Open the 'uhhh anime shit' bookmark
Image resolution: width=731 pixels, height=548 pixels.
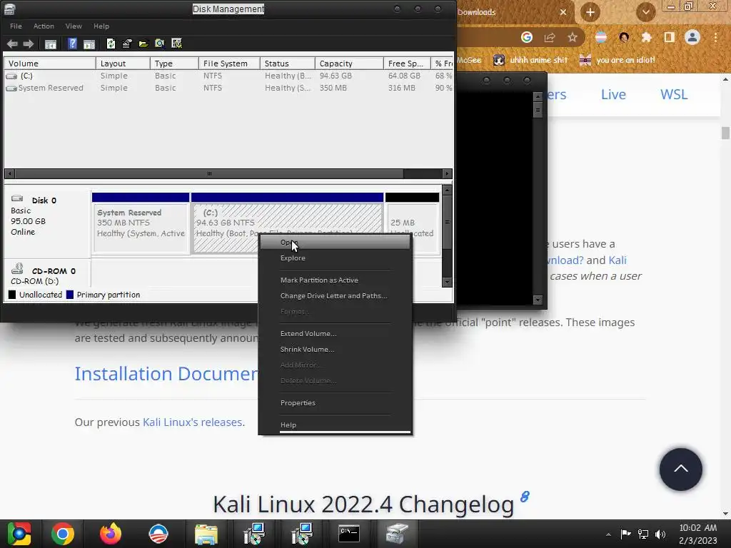pos(530,60)
